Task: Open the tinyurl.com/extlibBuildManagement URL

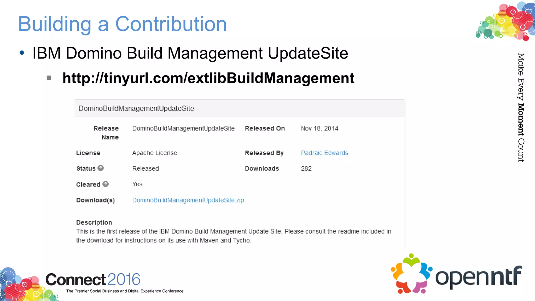Action: click(208, 78)
